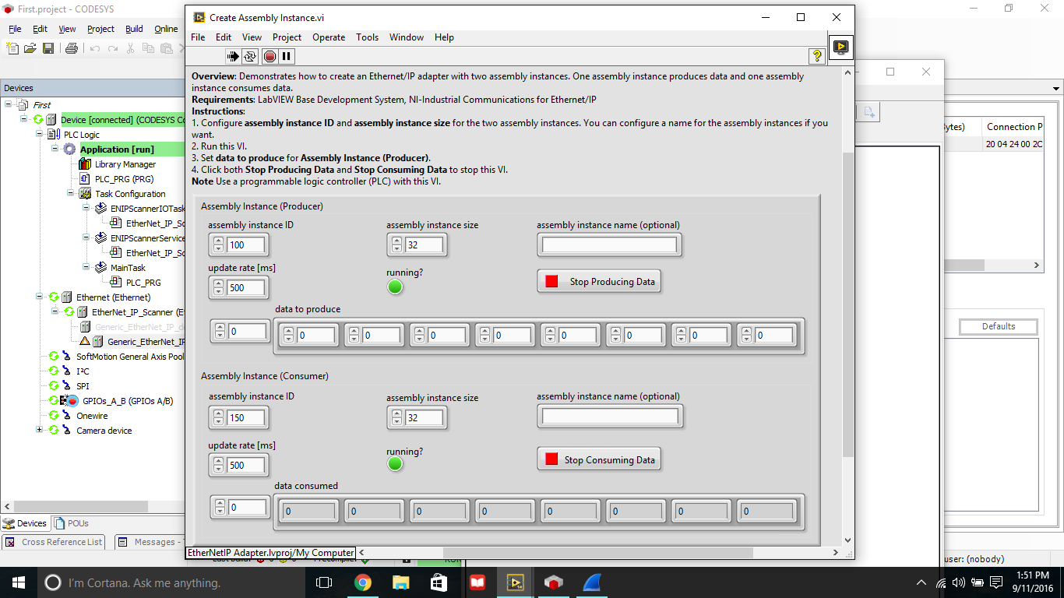Click the VI connector icon at top right
The width and height of the screenshot is (1064, 598).
click(x=840, y=47)
